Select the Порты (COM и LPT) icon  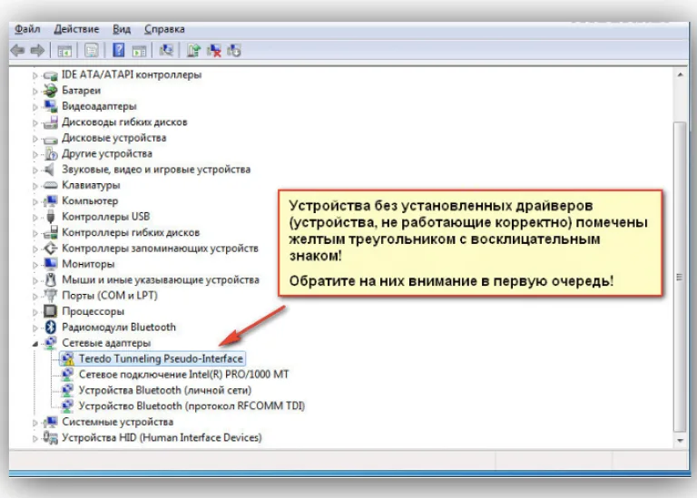click(50, 296)
